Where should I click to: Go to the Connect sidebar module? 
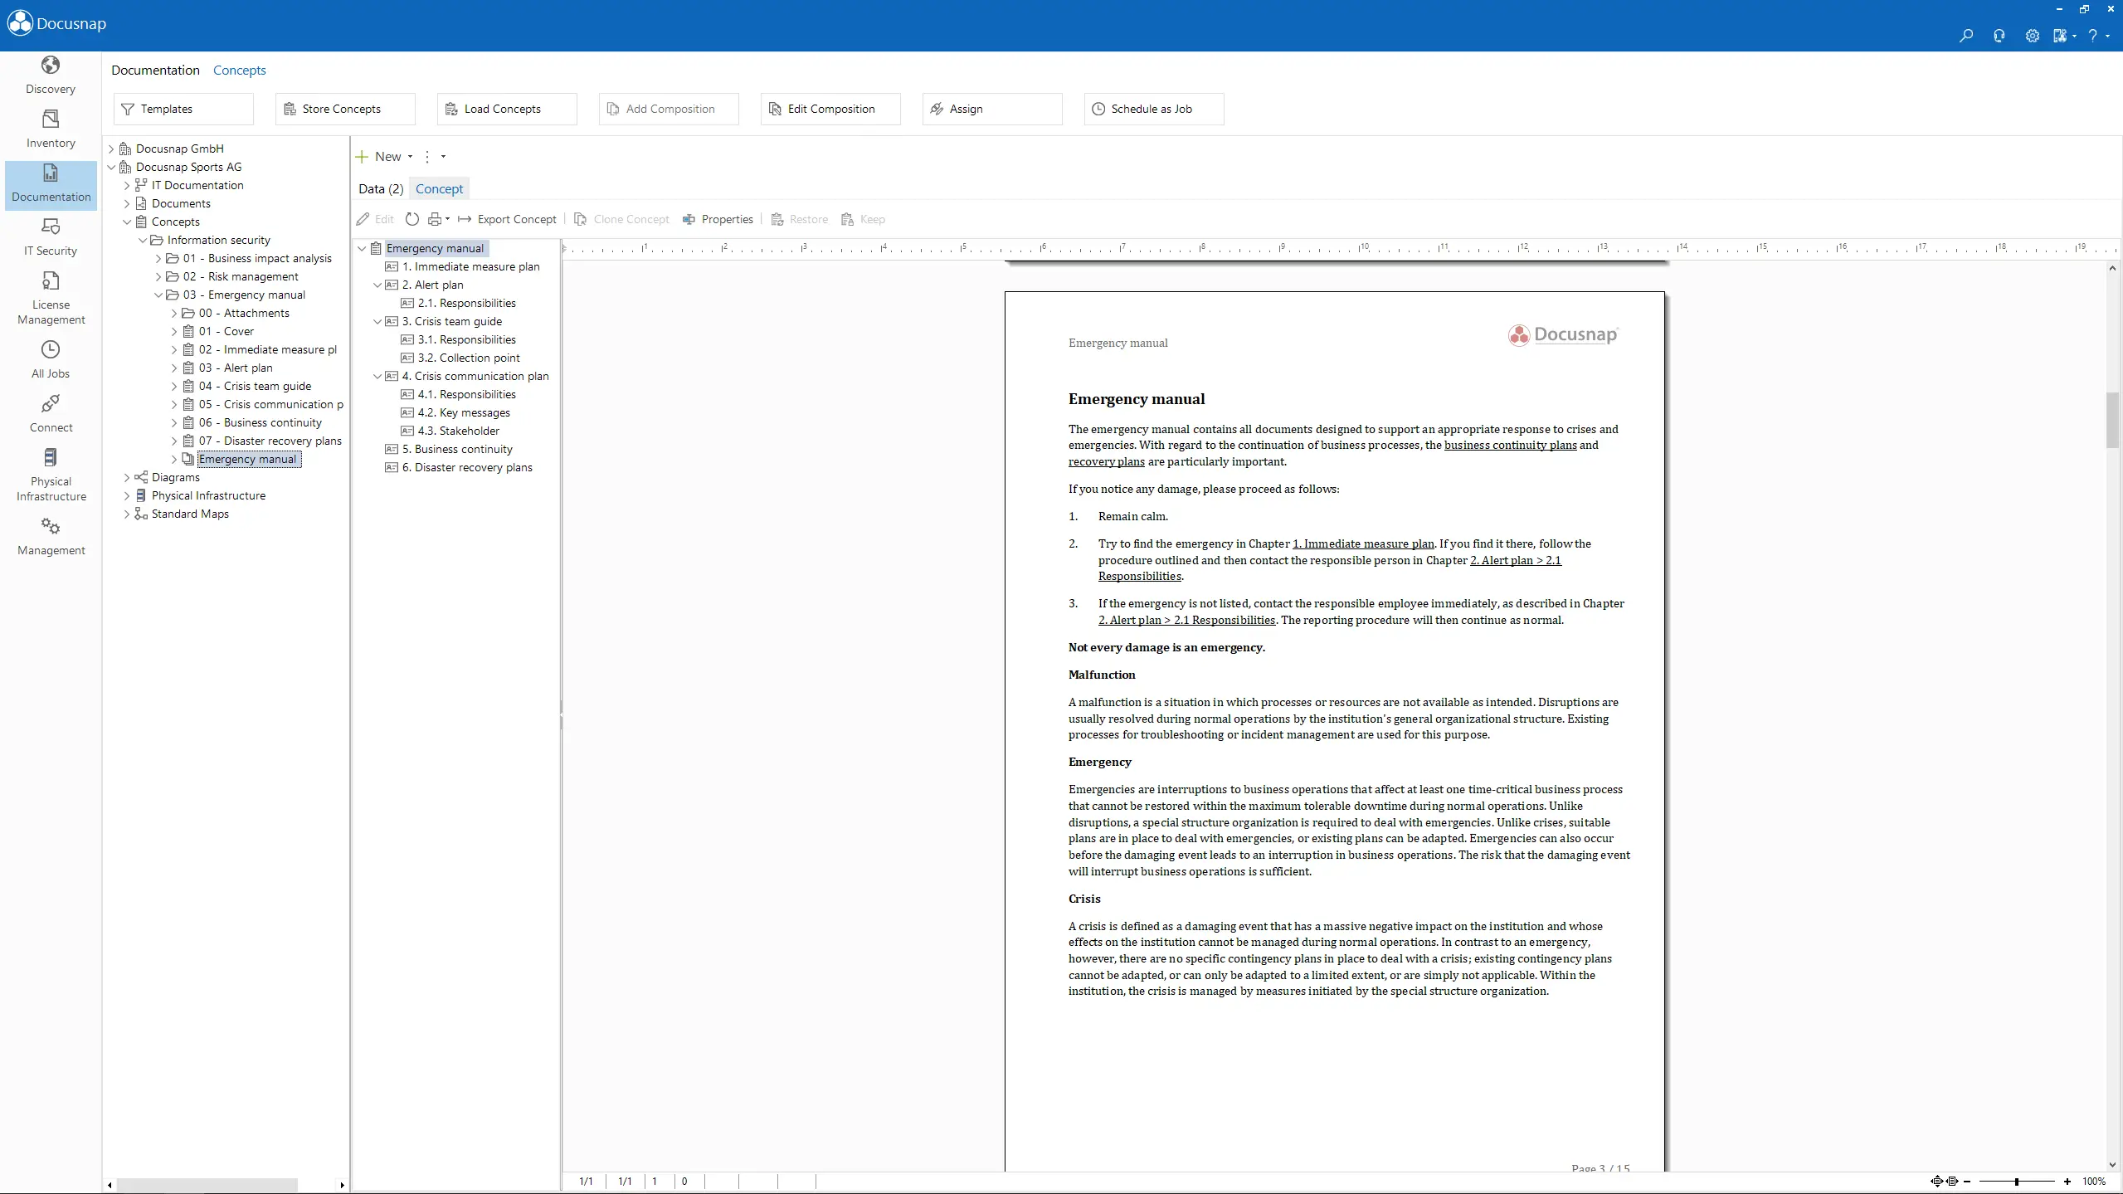pos(51,413)
